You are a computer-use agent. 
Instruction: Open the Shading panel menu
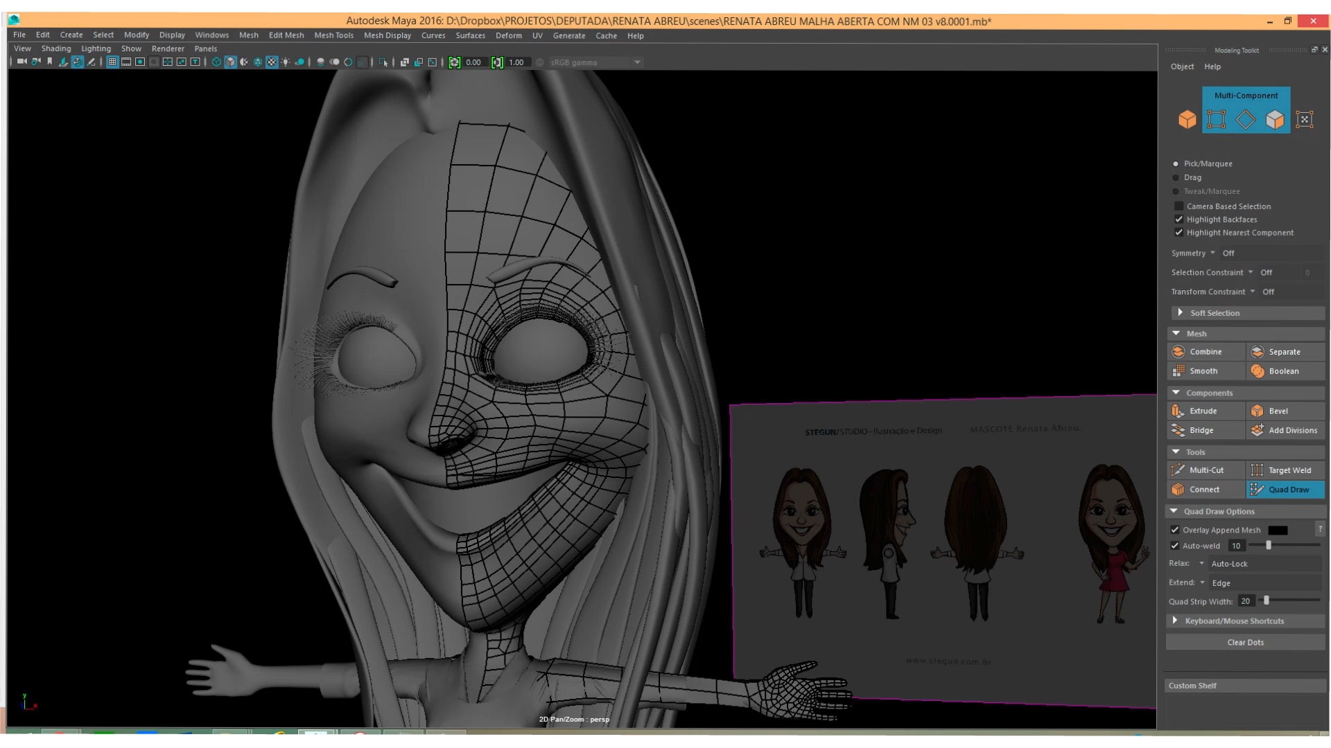click(55, 48)
